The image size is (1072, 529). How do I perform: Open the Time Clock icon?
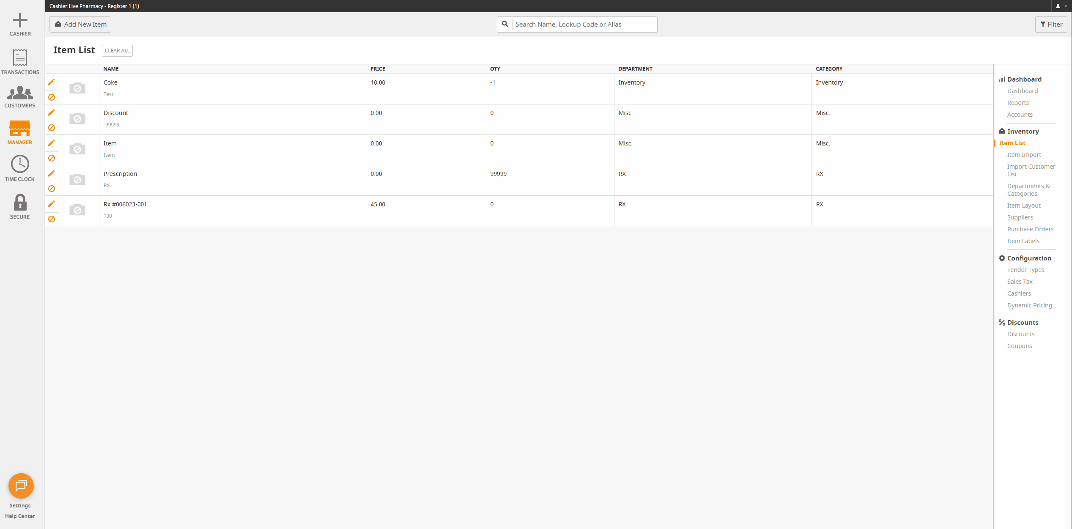point(20,164)
